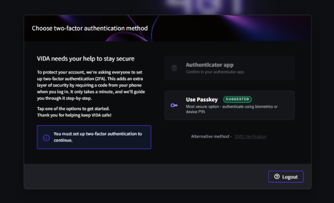Click 'You must set up two-factor authentication' notice
This screenshot has width=334, height=203.
point(94,137)
